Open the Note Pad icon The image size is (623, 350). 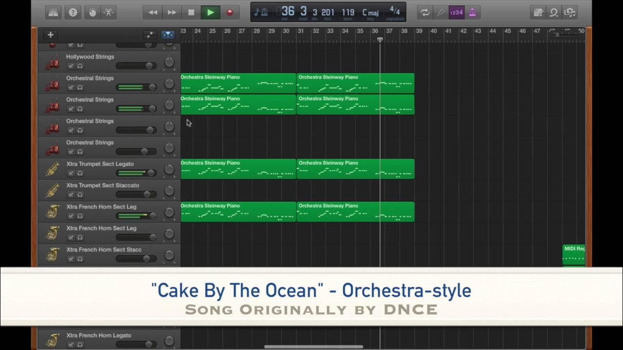(x=538, y=13)
